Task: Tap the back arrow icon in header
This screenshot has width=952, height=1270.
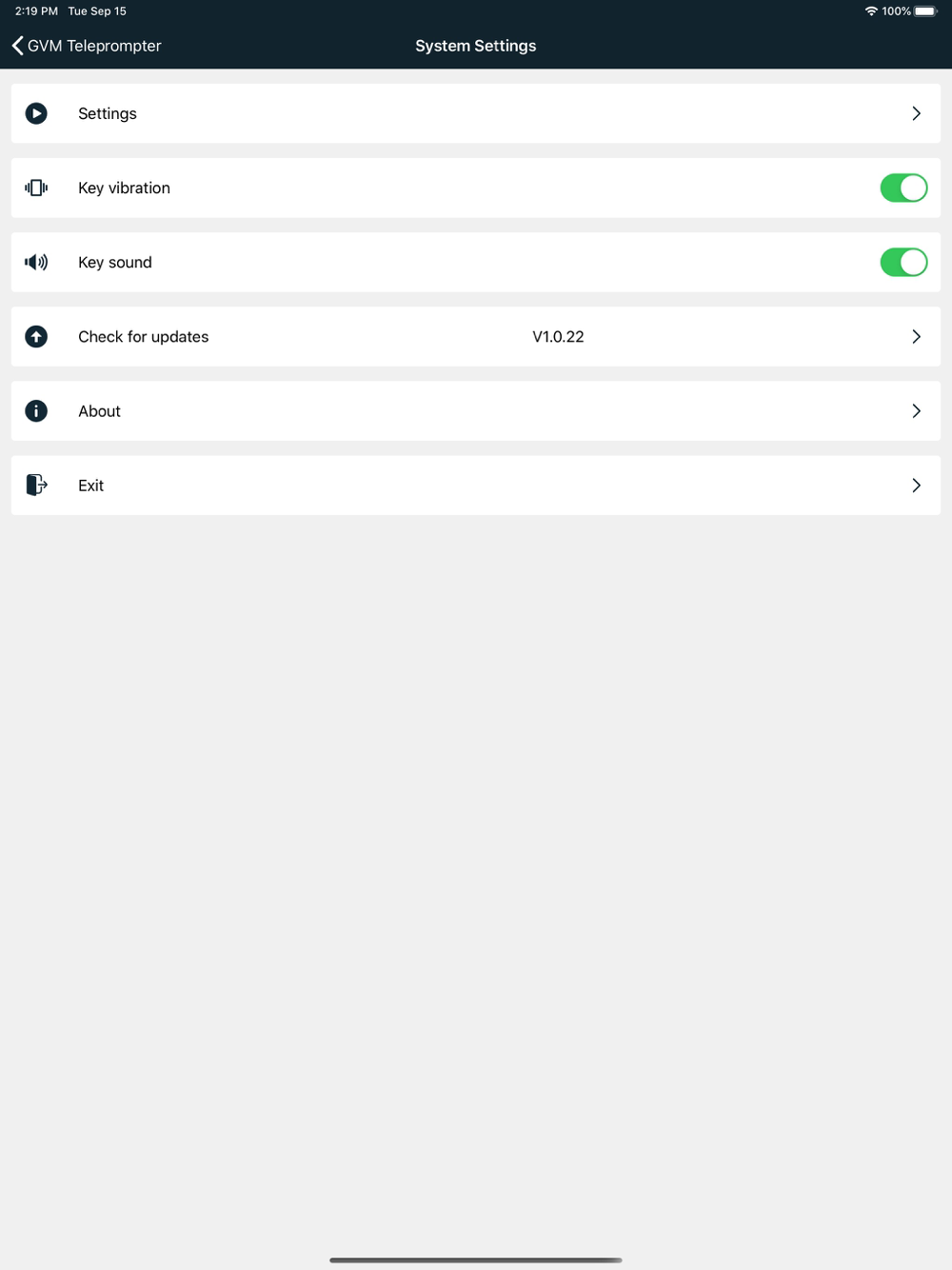Action: (17, 46)
